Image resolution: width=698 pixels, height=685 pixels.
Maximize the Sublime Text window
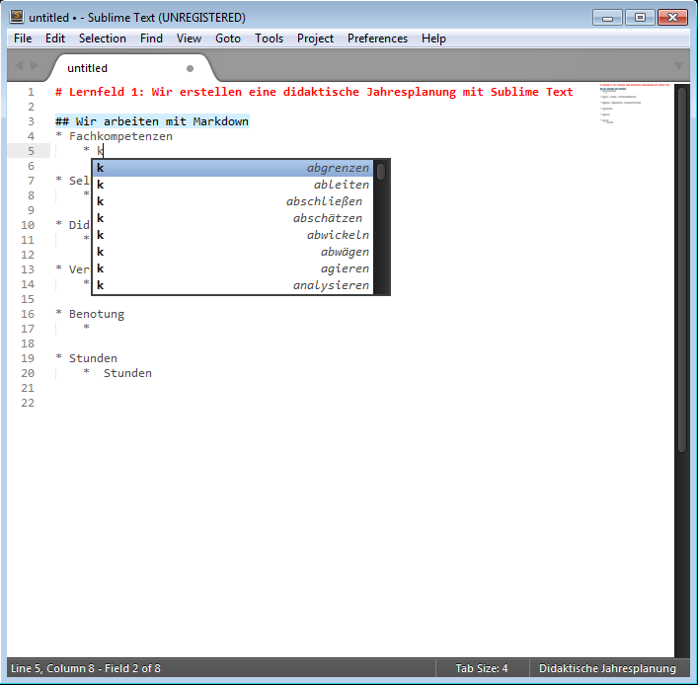[640, 18]
